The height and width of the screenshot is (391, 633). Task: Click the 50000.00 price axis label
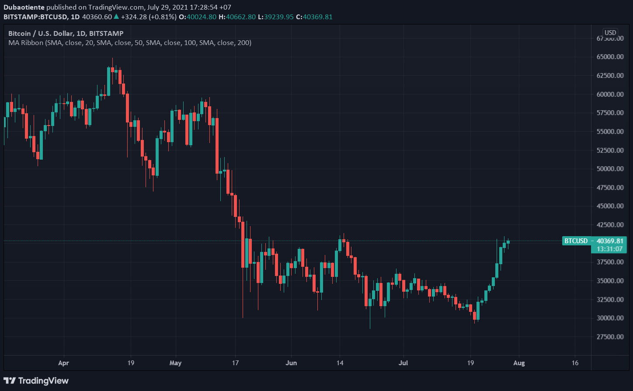[x=610, y=169]
